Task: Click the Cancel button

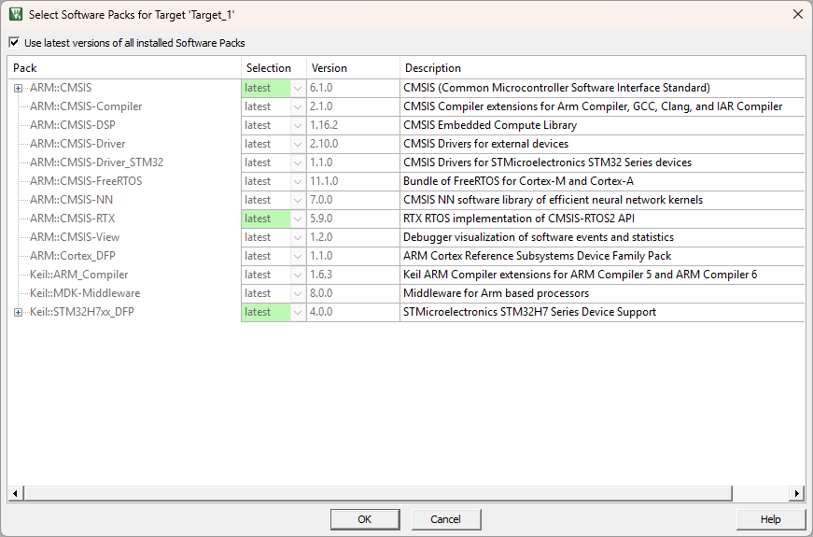Action: coord(446,519)
